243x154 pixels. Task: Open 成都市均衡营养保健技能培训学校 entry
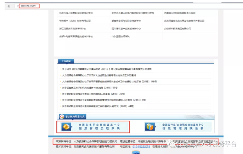click(76, 36)
